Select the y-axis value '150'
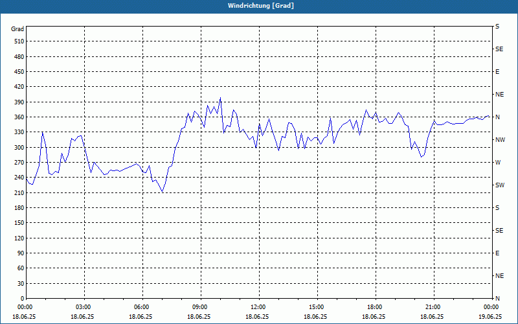 pos(19,223)
